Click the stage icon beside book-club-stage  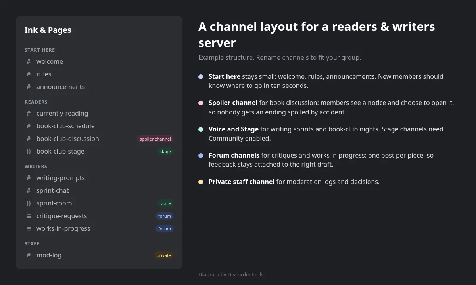[x=29, y=151]
